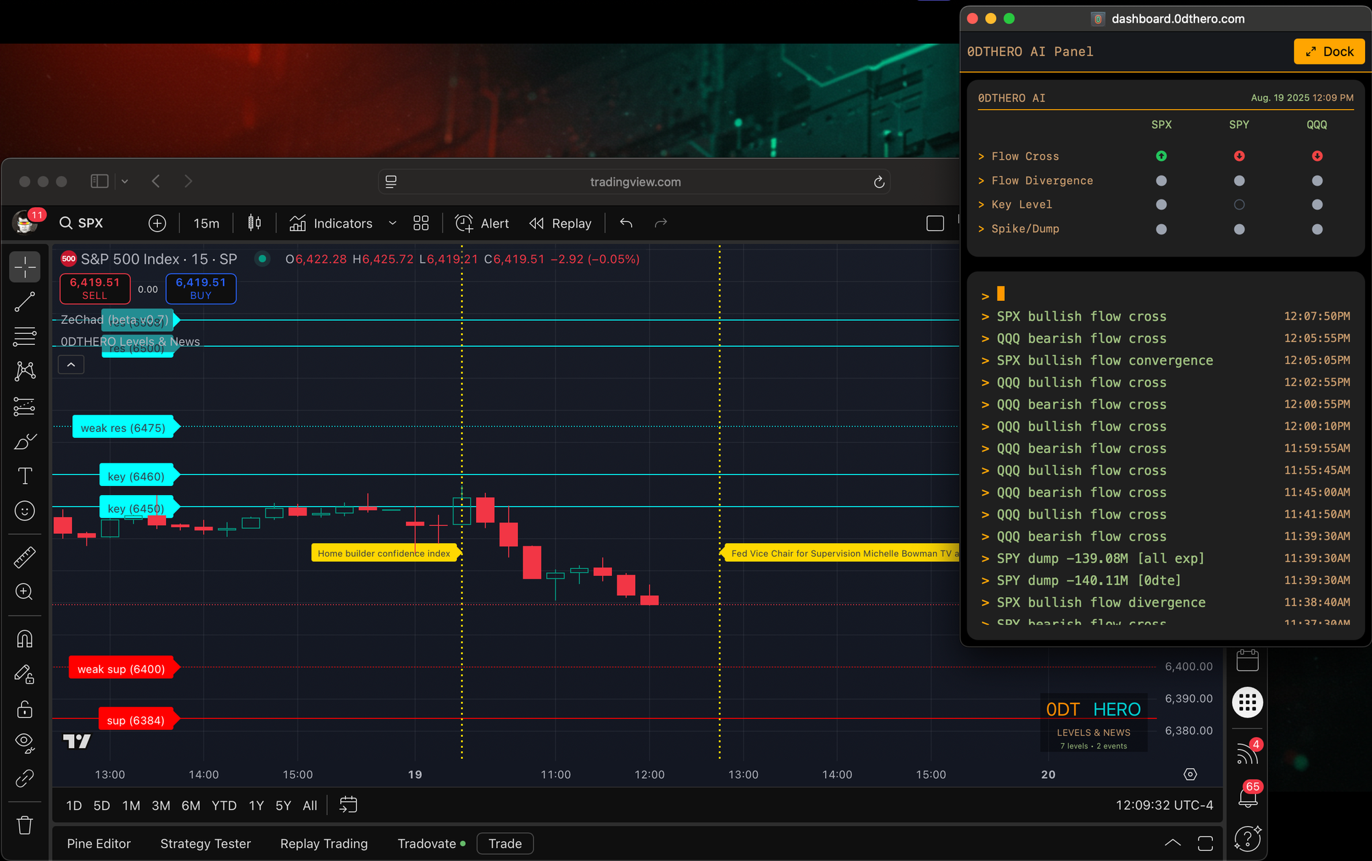The width and height of the screenshot is (1372, 861).
Task: Toggle lock all drawing tools
Action: [x=25, y=709]
